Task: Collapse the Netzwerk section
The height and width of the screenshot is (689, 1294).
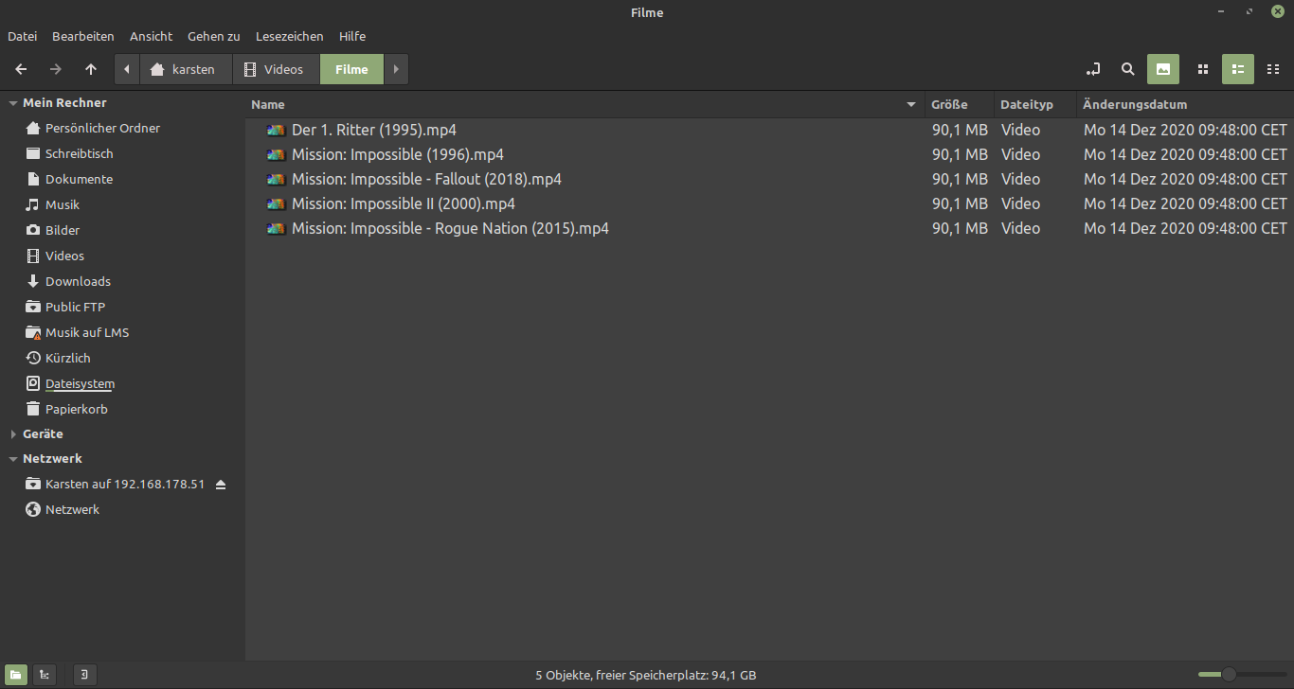Action: tap(13, 459)
